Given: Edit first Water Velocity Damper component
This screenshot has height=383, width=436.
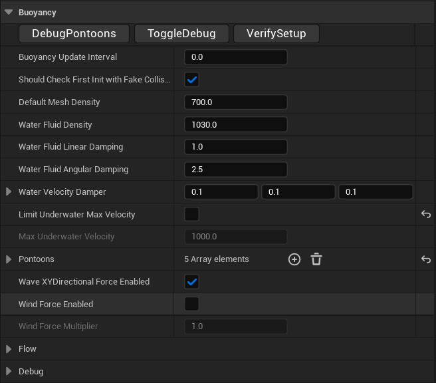Looking at the screenshot, I should (221, 192).
